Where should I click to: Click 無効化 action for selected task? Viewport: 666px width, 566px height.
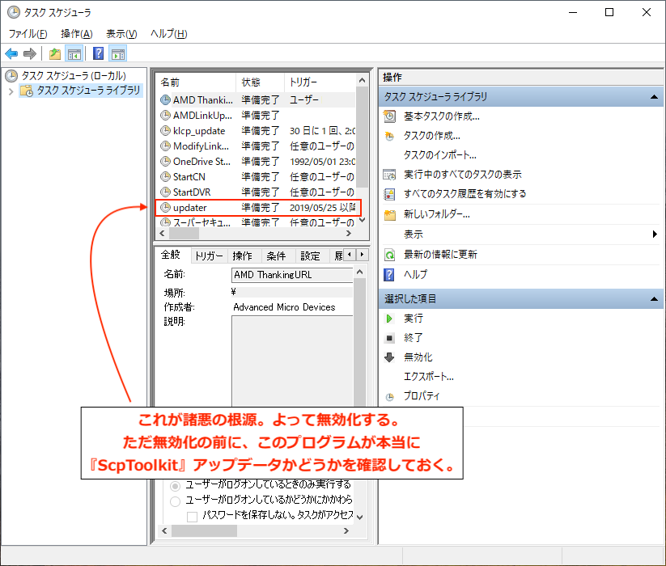[x=418, y=357]
